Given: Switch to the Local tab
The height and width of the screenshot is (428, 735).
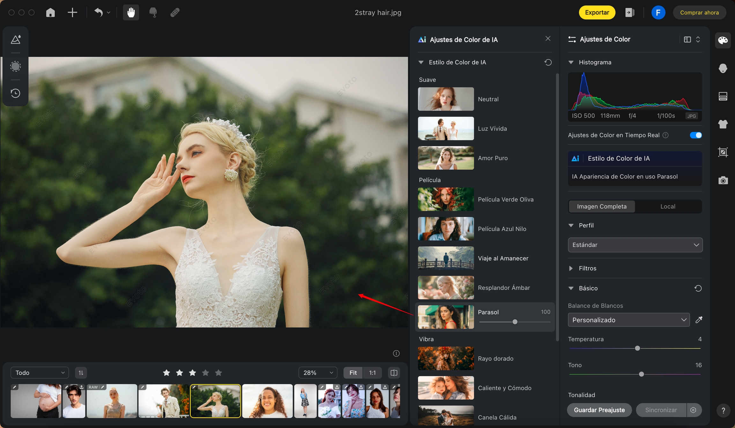Looking at the screenshot, I should pyautogui.click(x=668, y=206).
